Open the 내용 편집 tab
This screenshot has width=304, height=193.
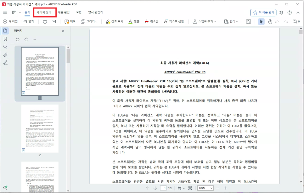point(64,12)
